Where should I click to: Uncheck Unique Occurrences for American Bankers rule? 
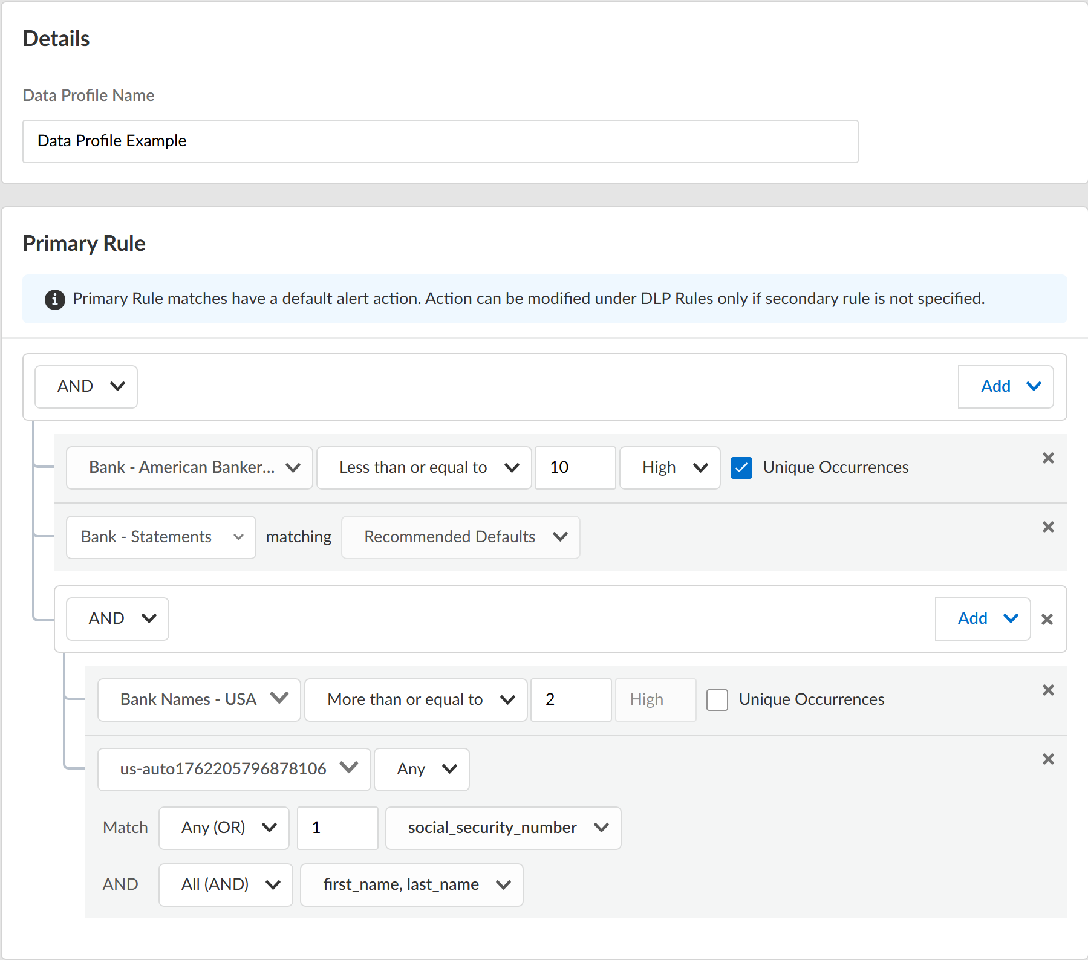(741, 468)
